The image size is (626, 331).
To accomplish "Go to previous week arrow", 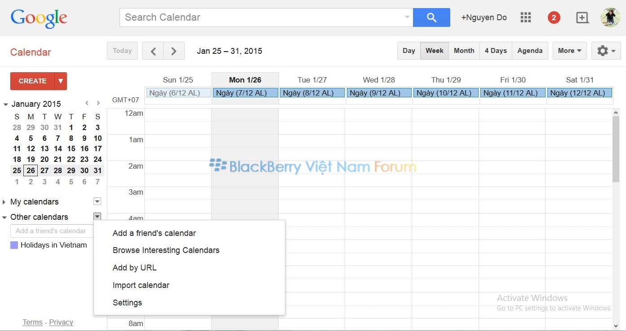I will [x=153, y=51].
